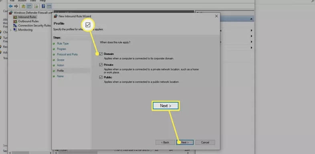Viewport: 315px width, 154px height.
Task: Cancel the New Inbound Rule Wizard
Action: (x=205, y=142)
